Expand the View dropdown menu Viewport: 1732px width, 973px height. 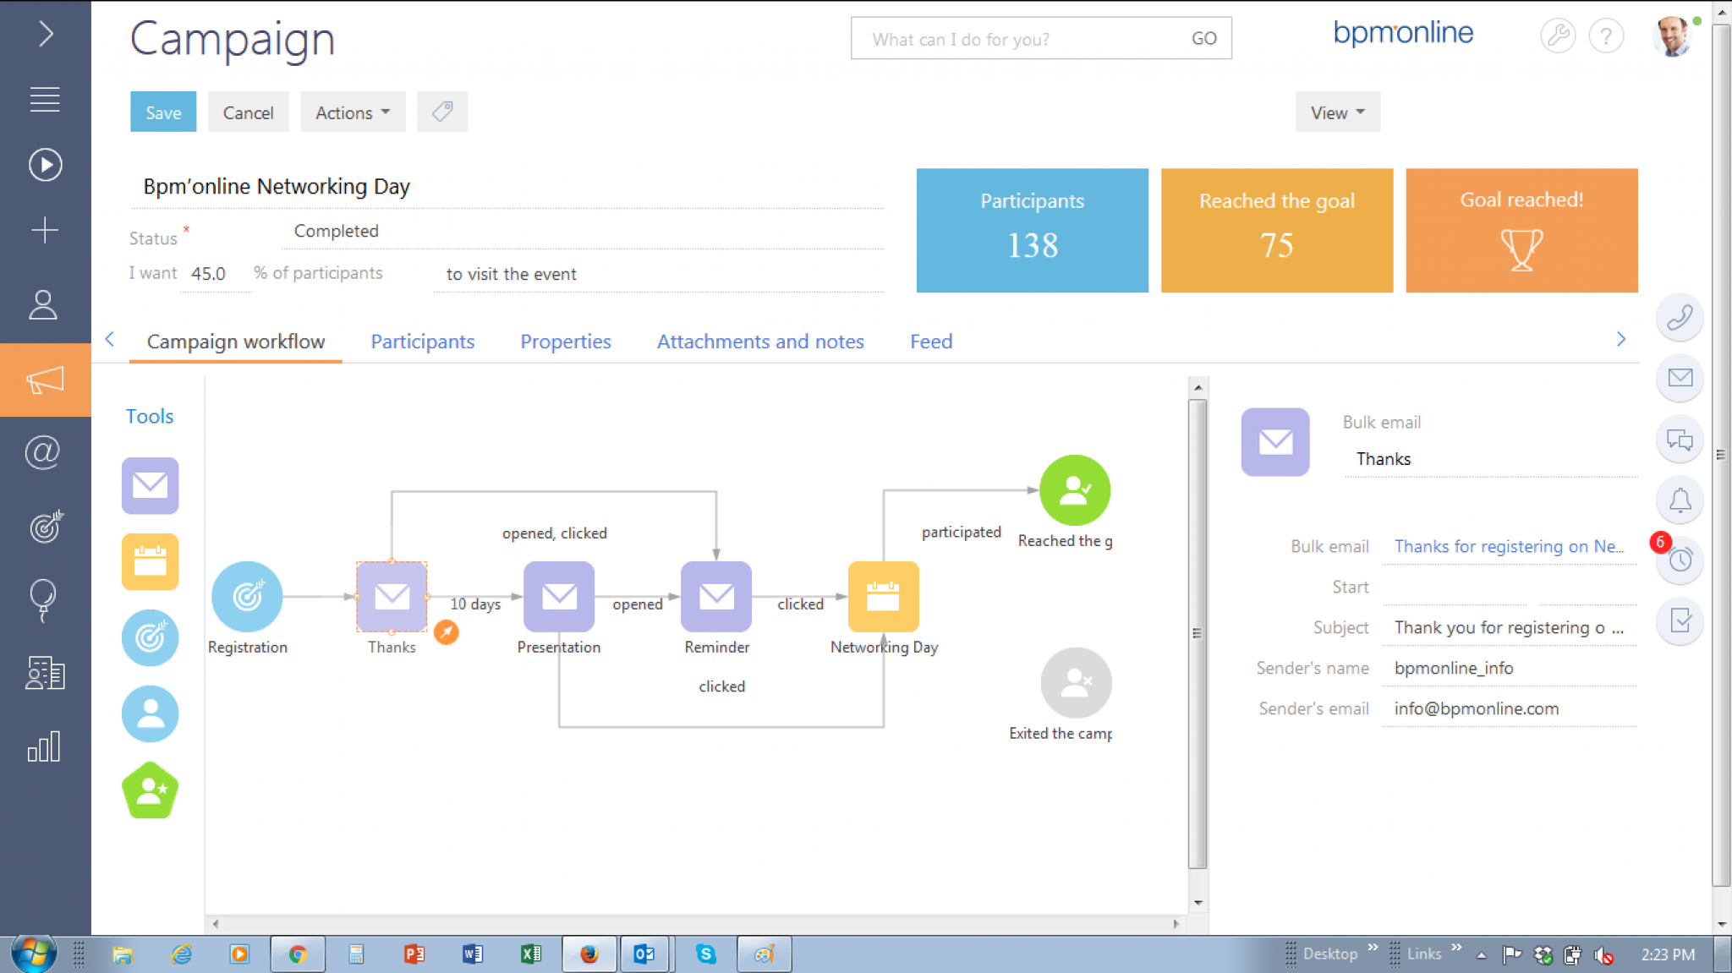pyautogui.click(x=1336, y=112)
